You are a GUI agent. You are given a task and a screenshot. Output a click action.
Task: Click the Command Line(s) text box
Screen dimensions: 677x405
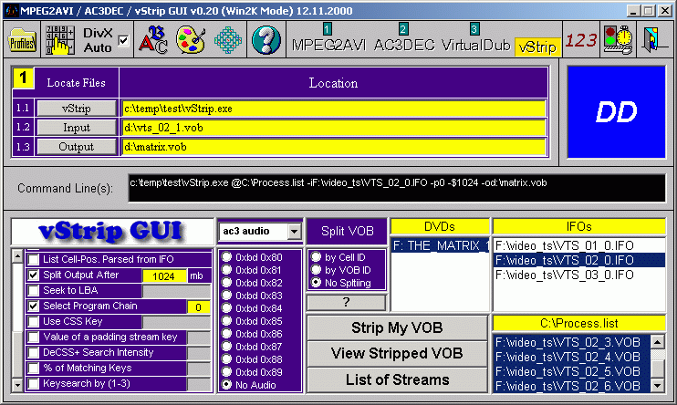pyautogui.click(x=397, y=188)
